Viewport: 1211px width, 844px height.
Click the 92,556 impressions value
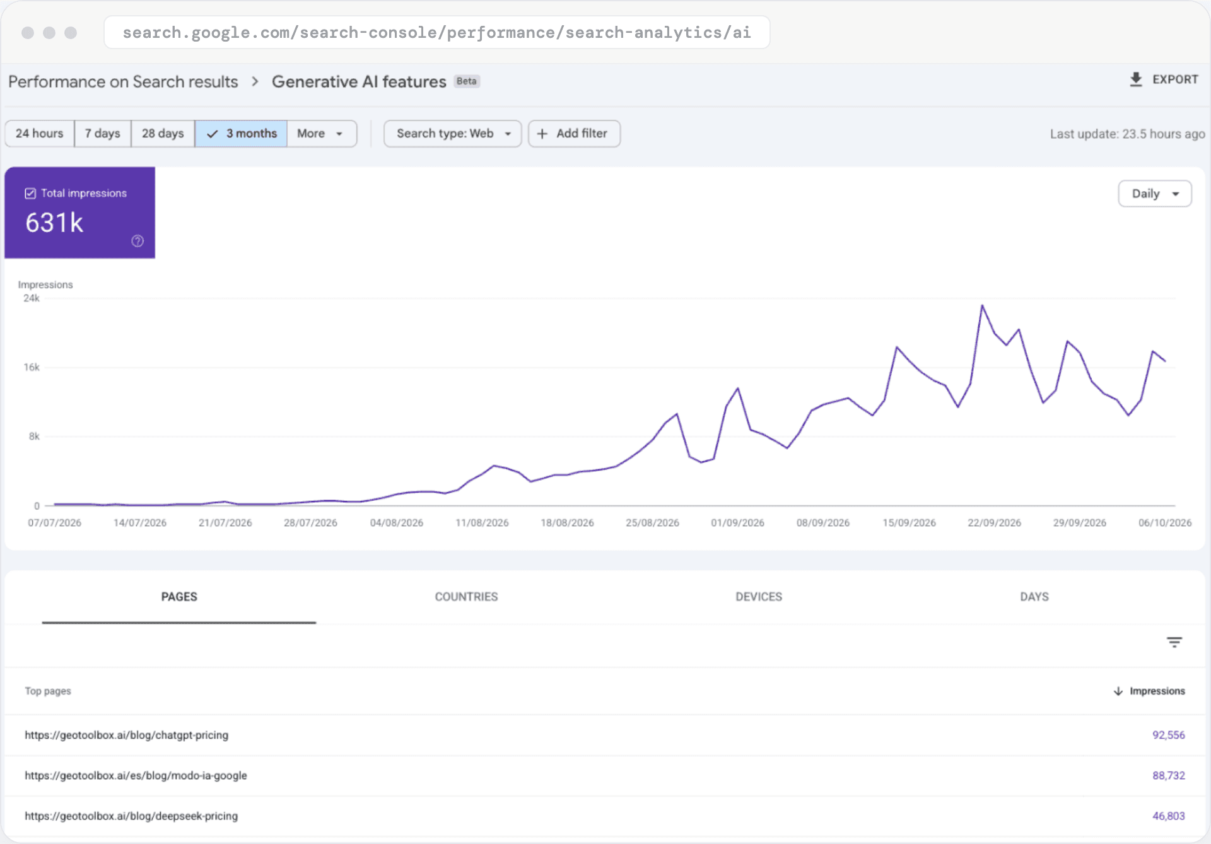[x=1168, y=736]
